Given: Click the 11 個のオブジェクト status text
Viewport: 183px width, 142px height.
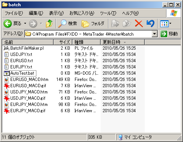Looking at the screenshot, I should [18, 137].
